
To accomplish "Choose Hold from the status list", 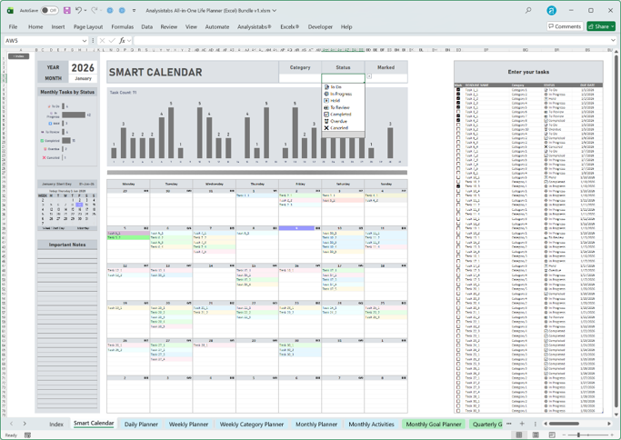I will coord(344,101).
